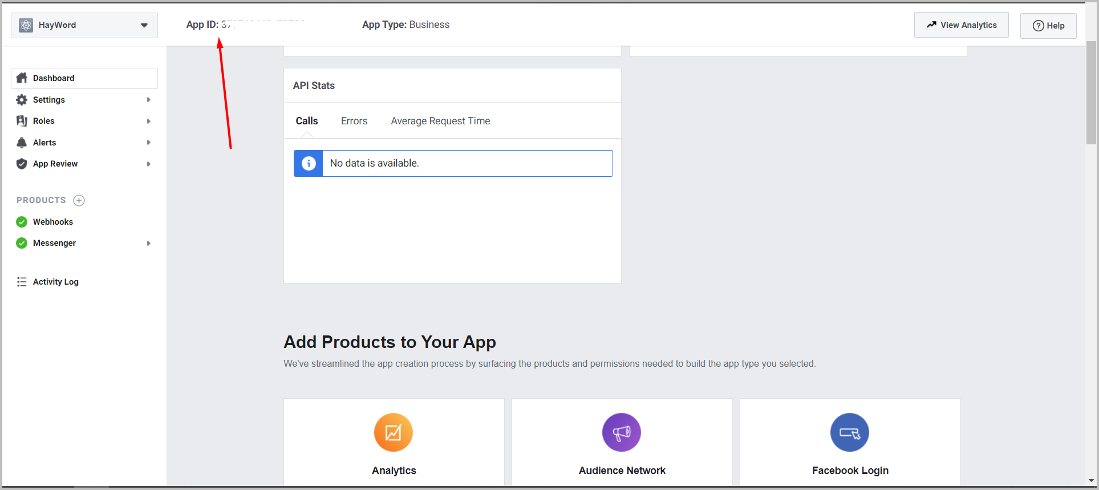Open the Settings sidebar item
1099x490 pixels.
[84, 100]
